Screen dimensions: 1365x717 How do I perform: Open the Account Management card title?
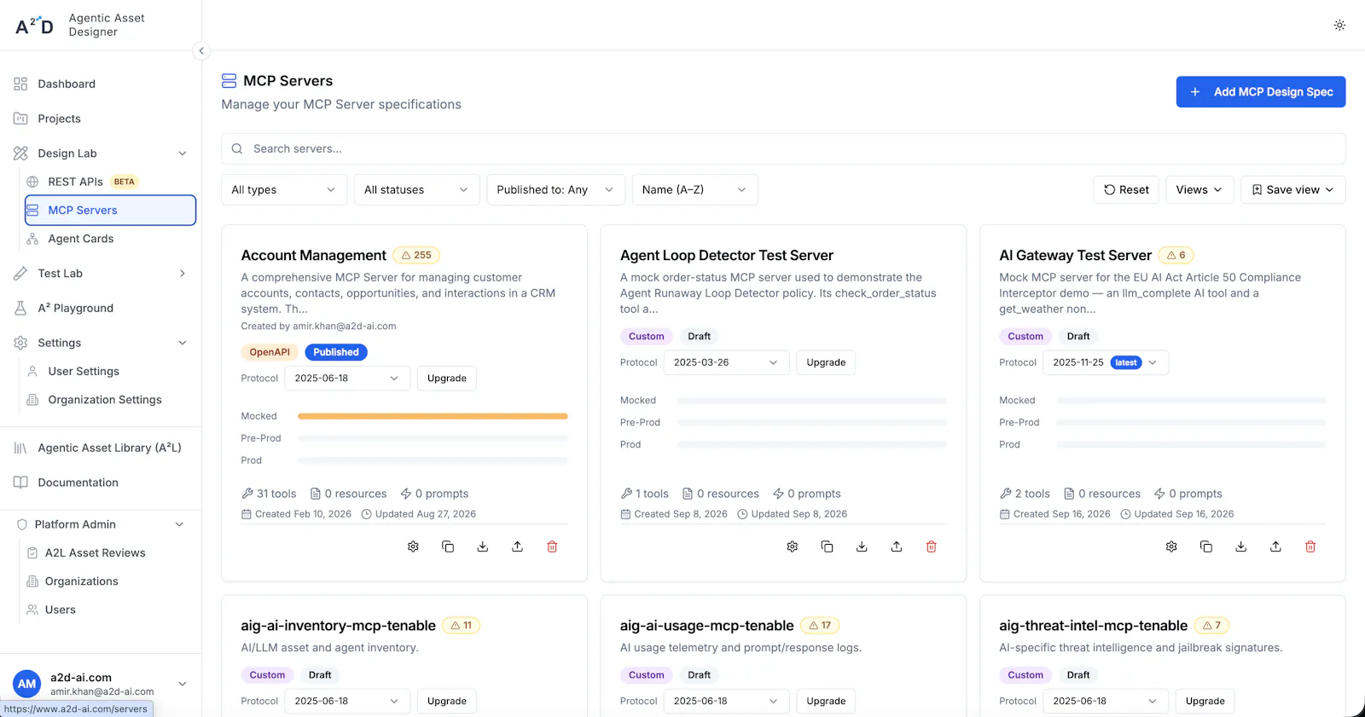pos(313,255)
